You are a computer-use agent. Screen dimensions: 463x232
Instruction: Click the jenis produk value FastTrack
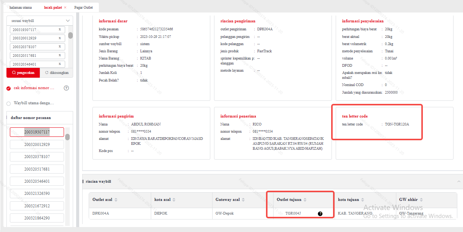click(264, 51)
